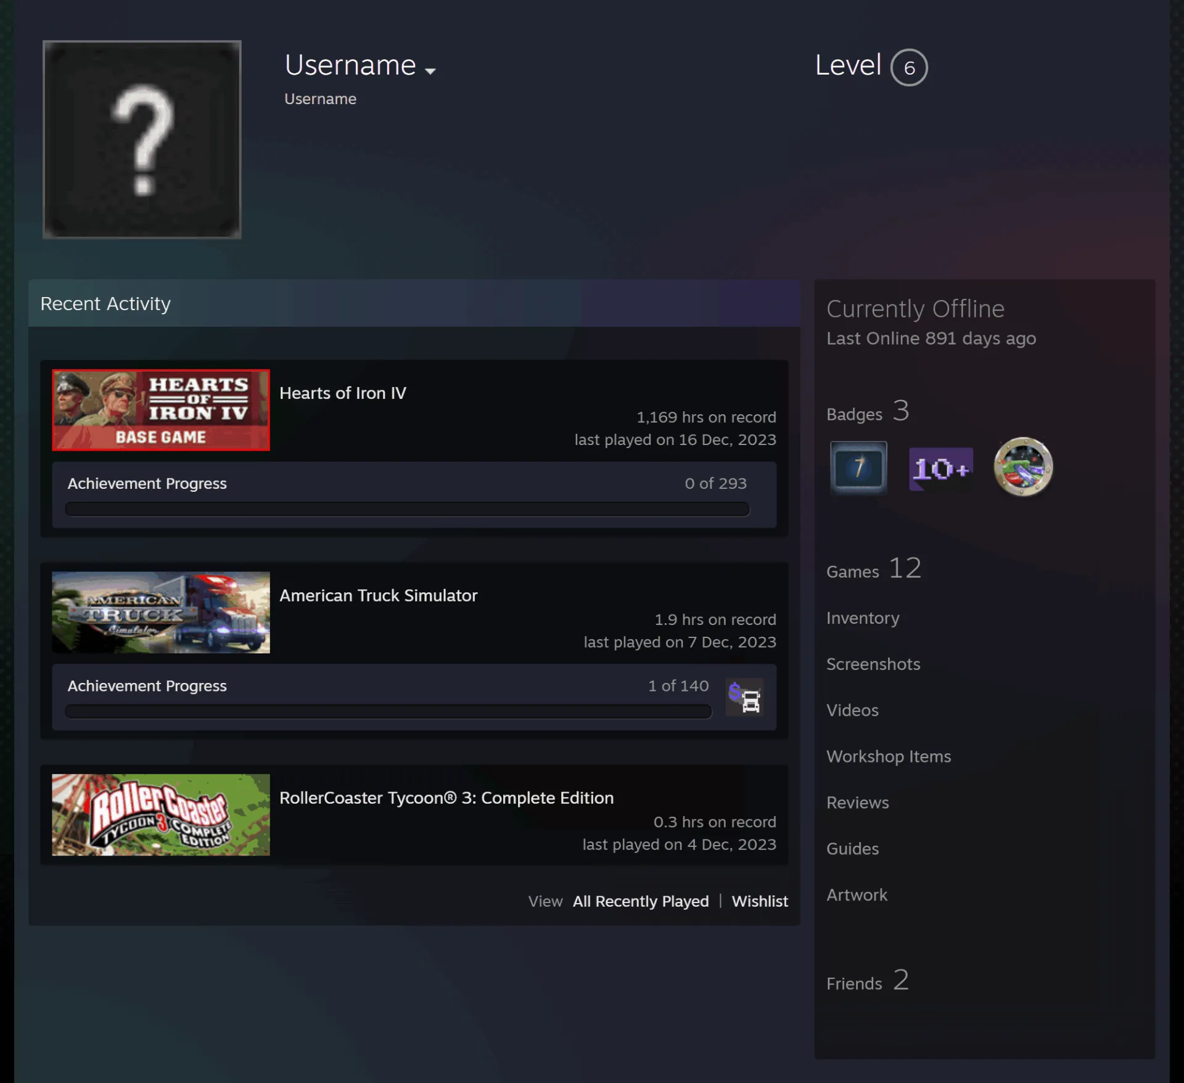The height and width of the screenshot is (1083, 1184).
Task: View All Recently Played games
Action: pyautogui.click(x=641, y=901)
